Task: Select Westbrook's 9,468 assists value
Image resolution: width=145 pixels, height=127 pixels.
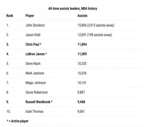Action: point(81,102)
